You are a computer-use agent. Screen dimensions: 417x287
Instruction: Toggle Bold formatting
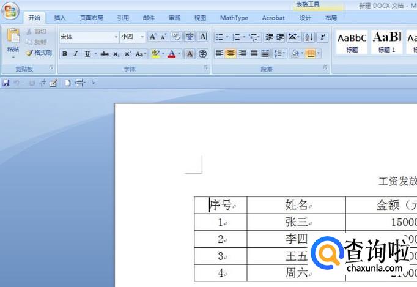pos(65,54)
